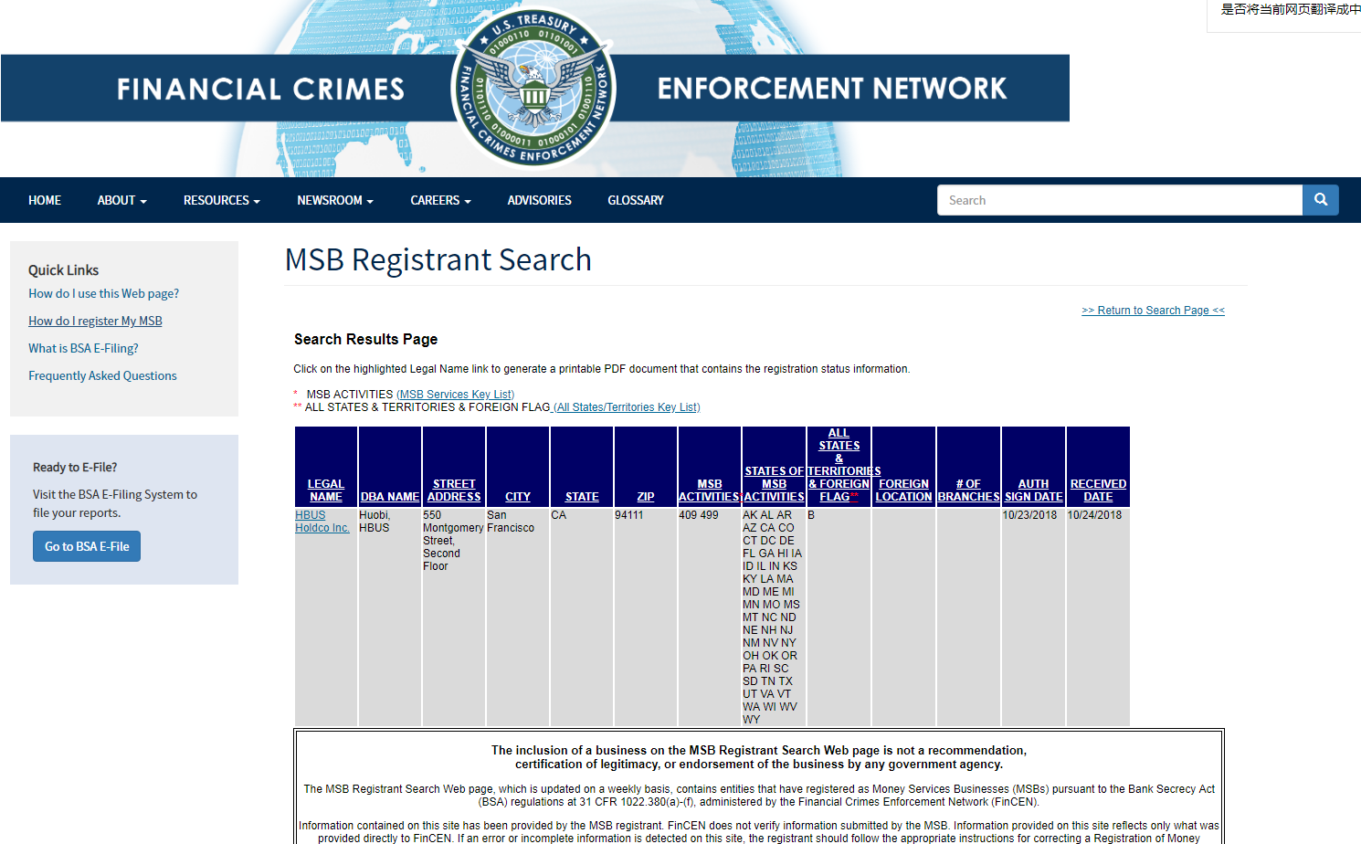This screenshot has width=1361, height=844.
Task: Open the GLOSSARY menu item
Action: pos(635,200)
